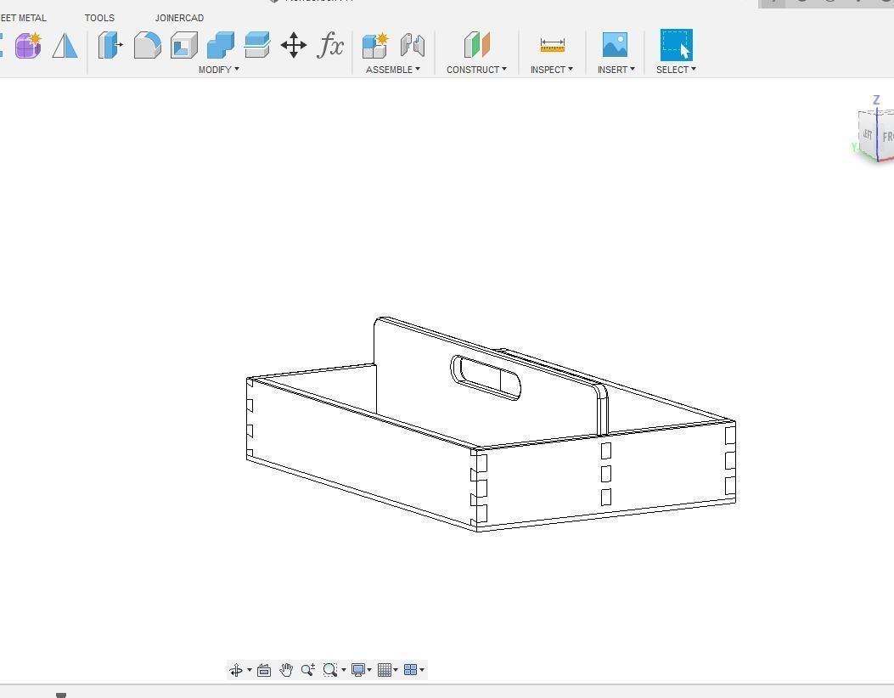Expand the Orbit type dropdown arrow
894x698 pixels.
pos(249,670)
